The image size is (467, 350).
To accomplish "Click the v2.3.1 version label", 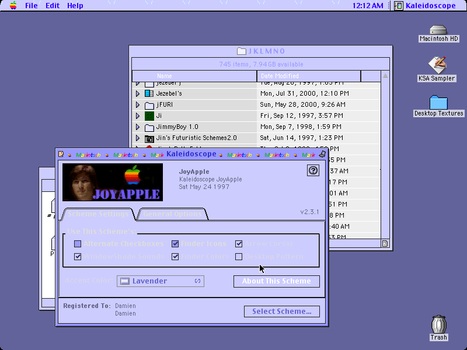I will [x=309, y=212].
